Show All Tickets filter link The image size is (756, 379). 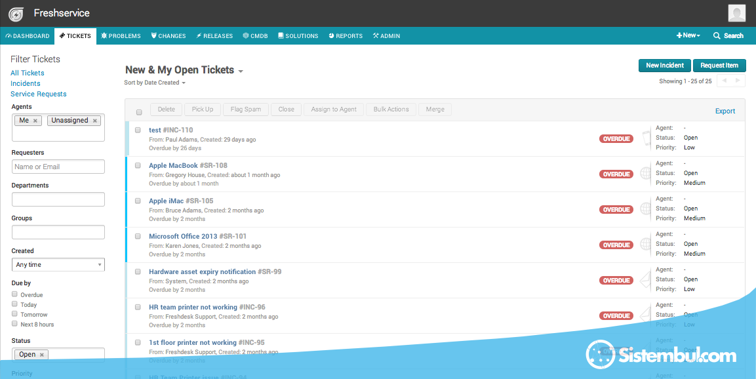coord(28,73)
